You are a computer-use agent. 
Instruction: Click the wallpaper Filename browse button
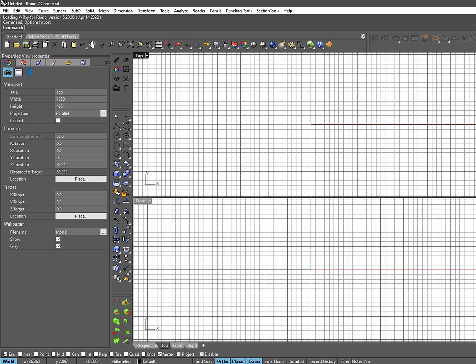click(103, 232)
